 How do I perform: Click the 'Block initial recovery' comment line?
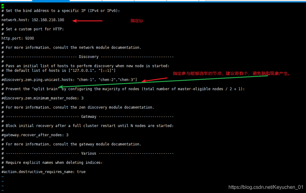tap(88, 126)
